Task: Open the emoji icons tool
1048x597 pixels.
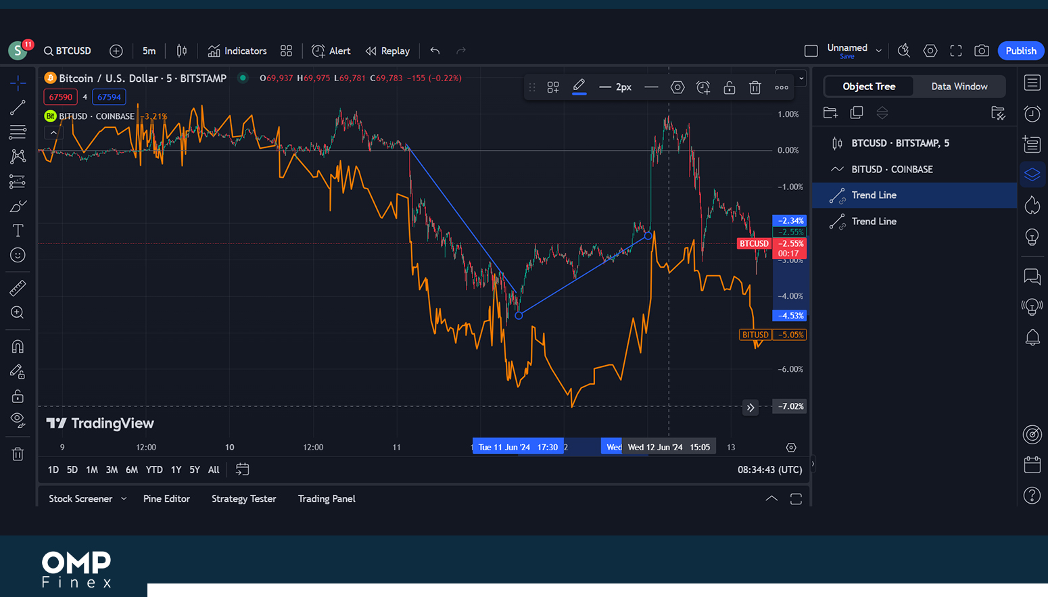Action: click(x=18, y=255)
